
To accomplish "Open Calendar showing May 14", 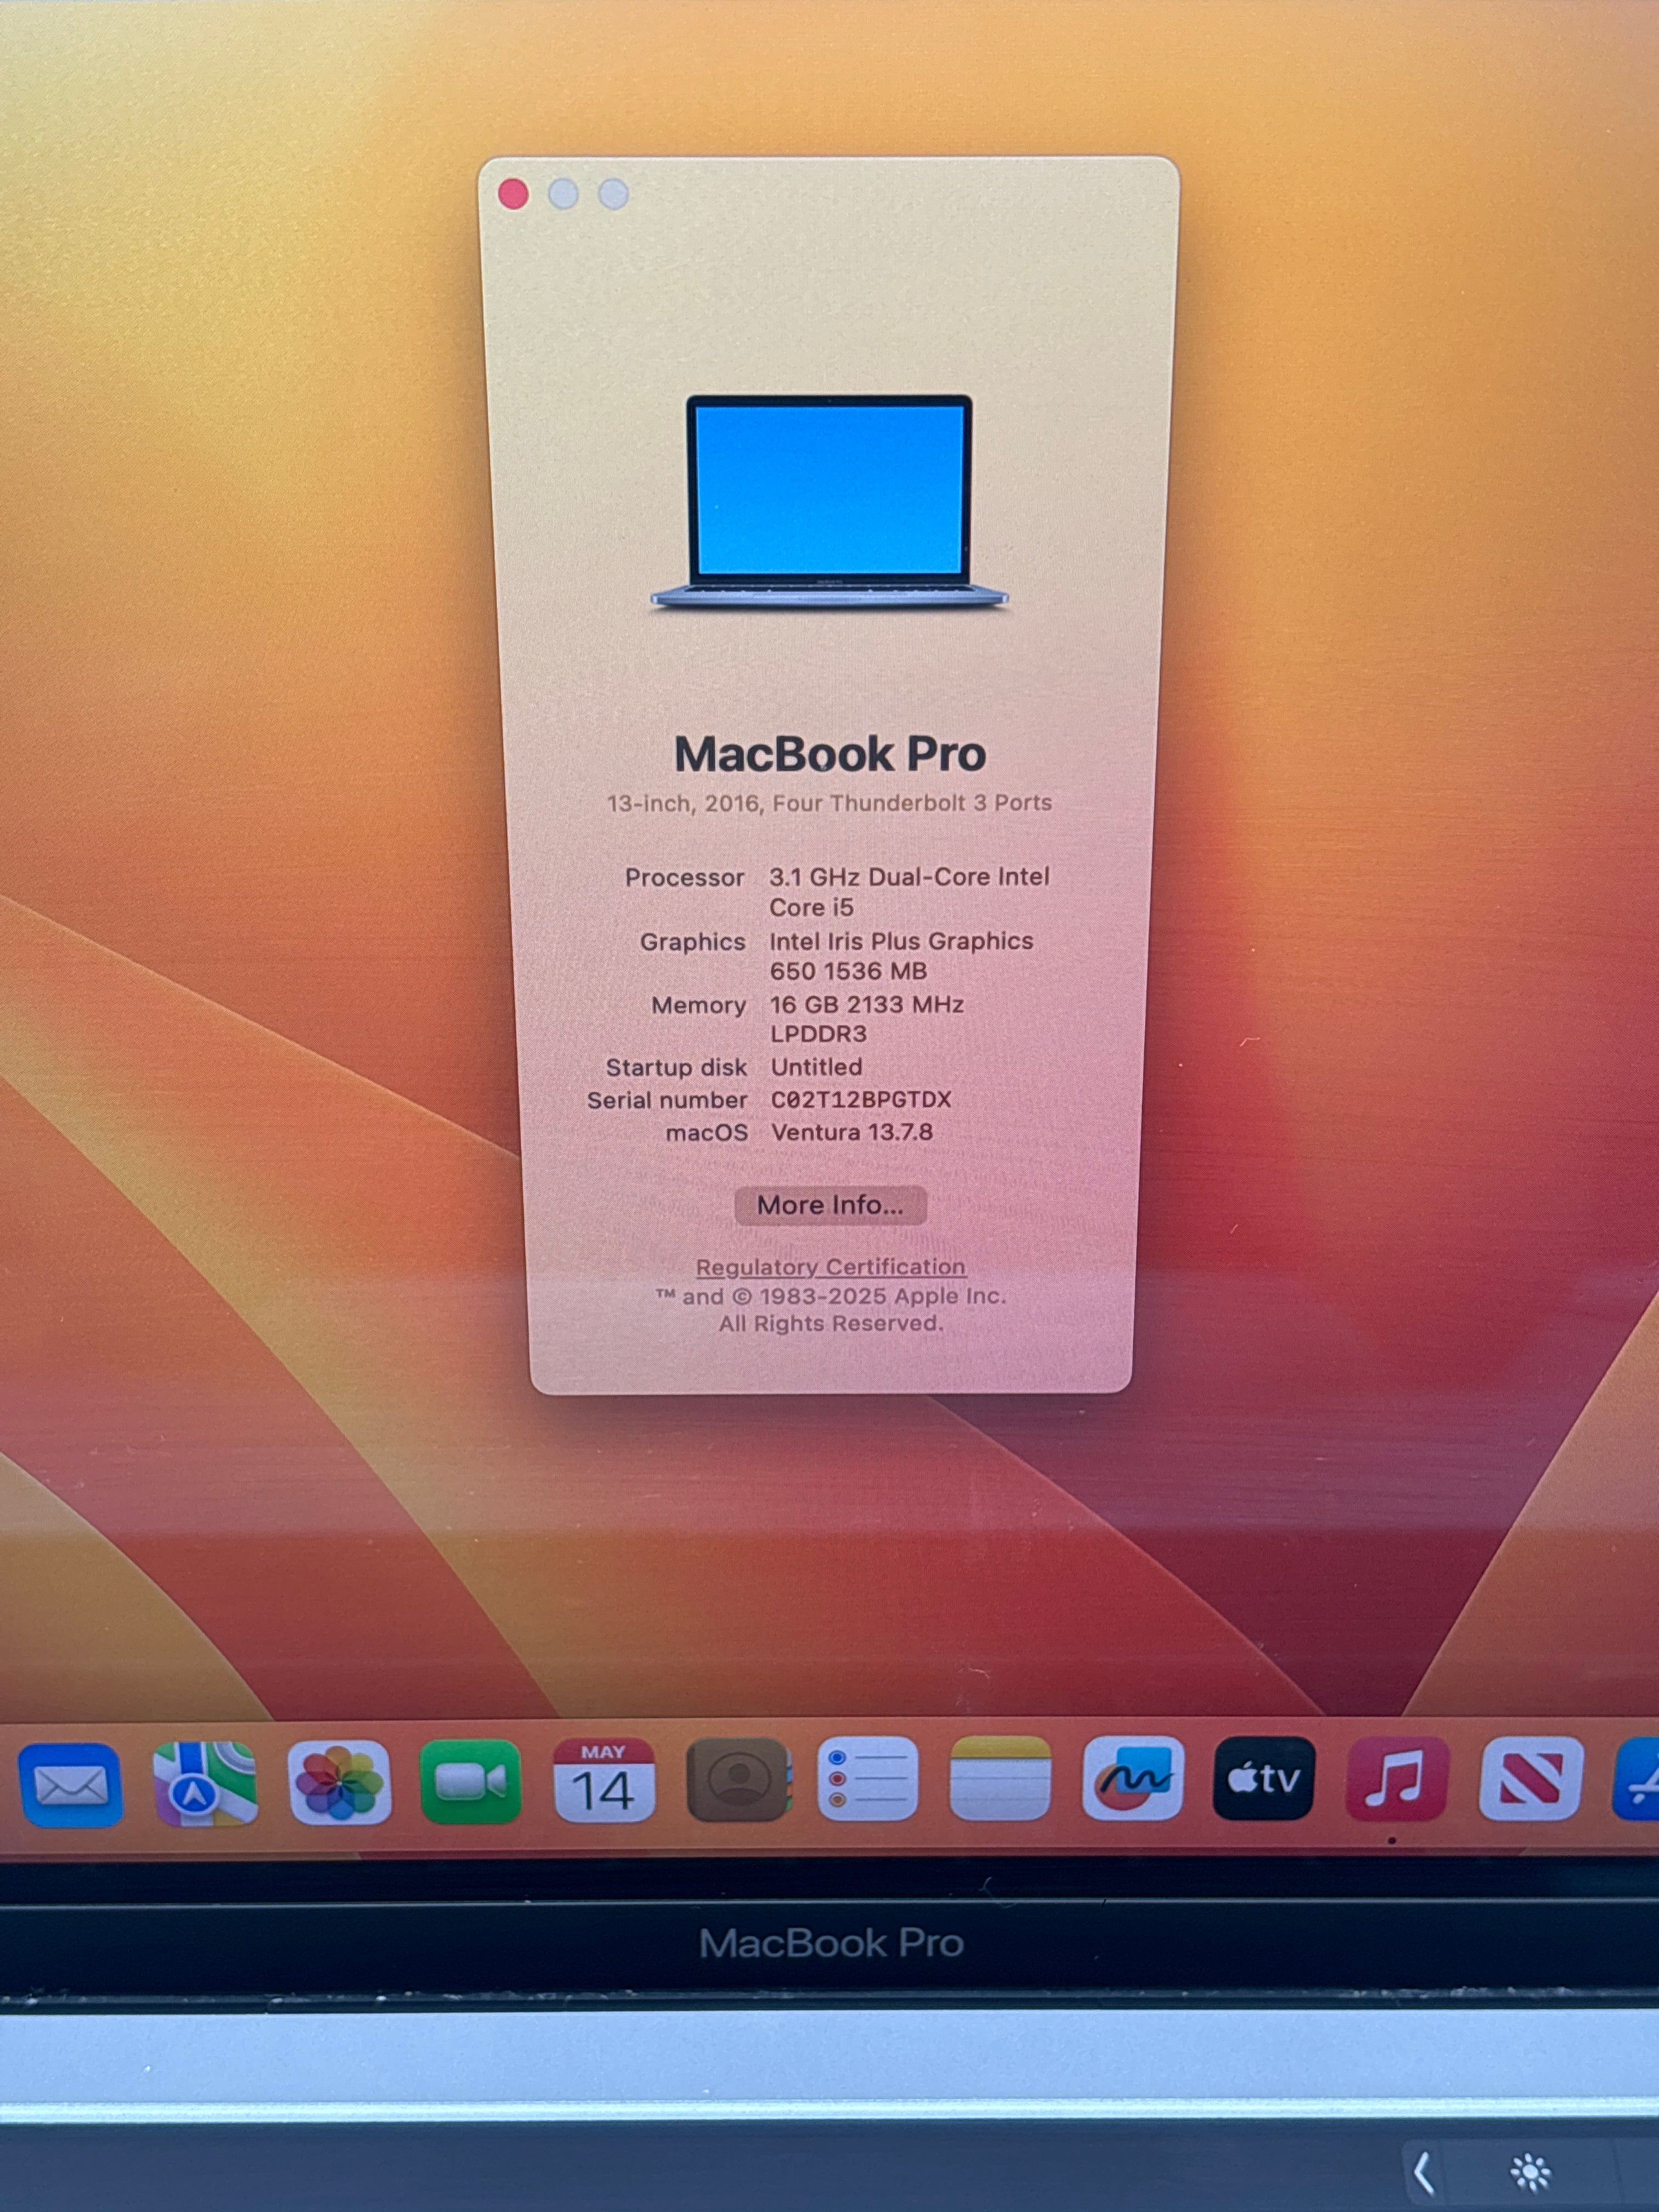I will coord(604,1780).
